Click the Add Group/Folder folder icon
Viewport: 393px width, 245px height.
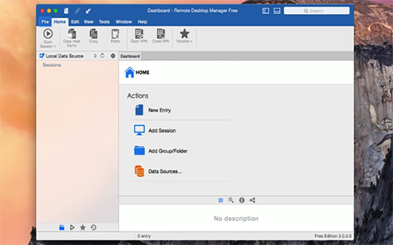pos(139,150)
